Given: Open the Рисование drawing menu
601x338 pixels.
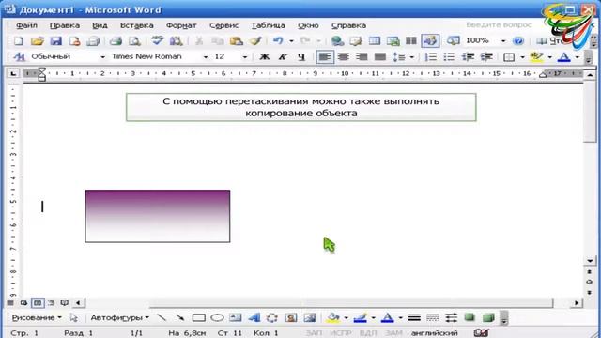Looking at the screenshot, I should (37, 317).
